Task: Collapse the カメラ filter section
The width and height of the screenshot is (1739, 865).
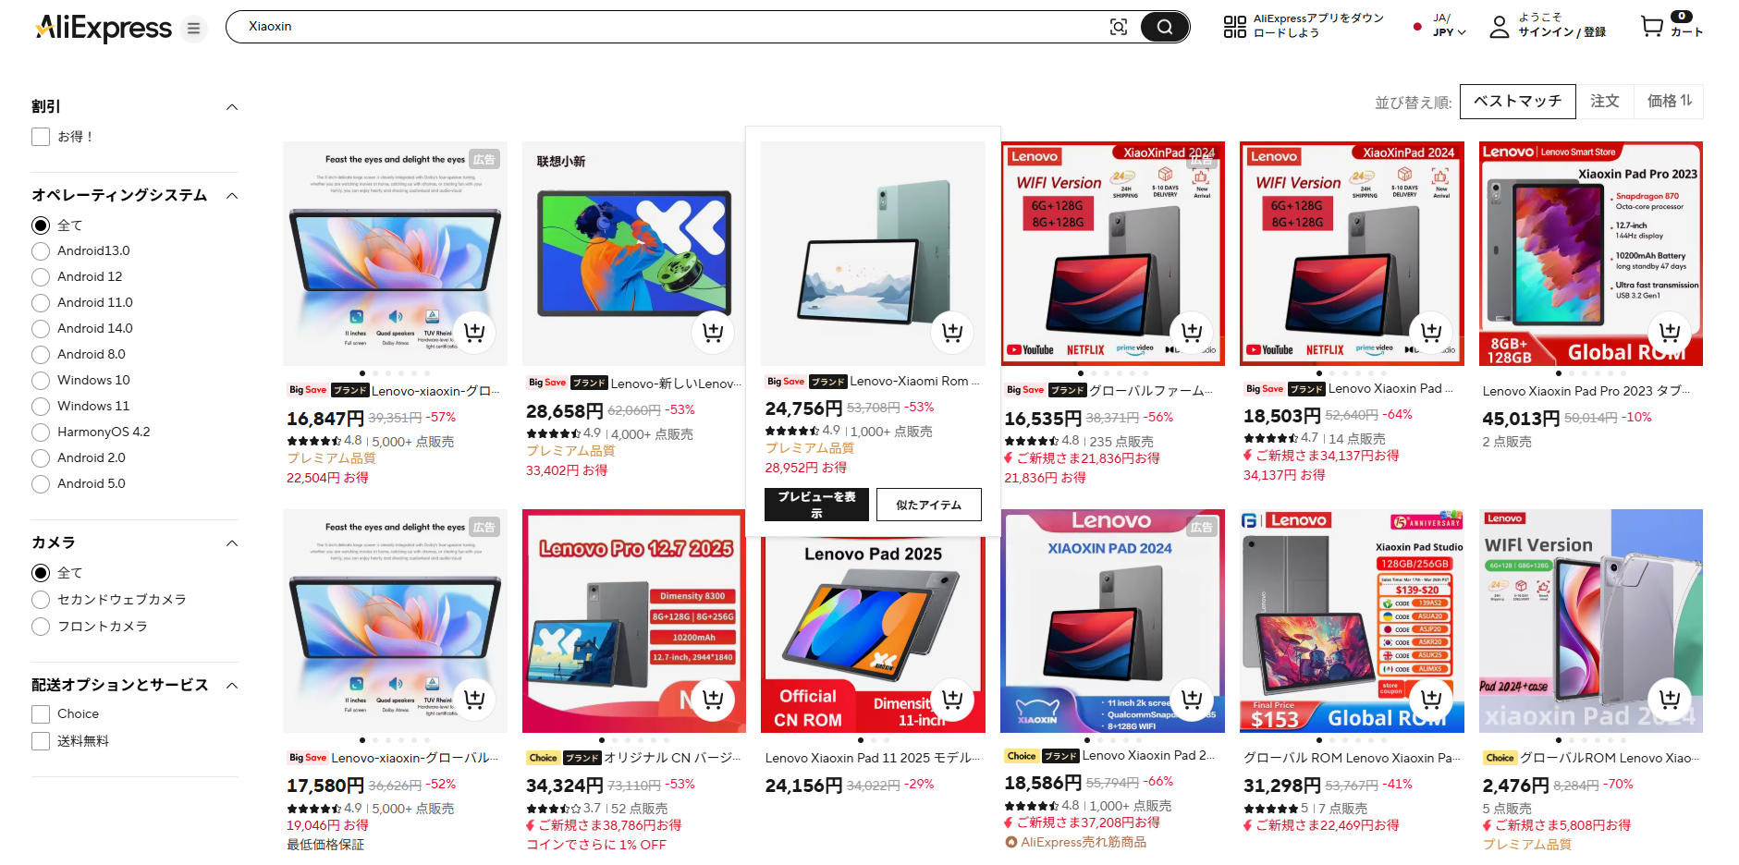Action: [232, 543]
